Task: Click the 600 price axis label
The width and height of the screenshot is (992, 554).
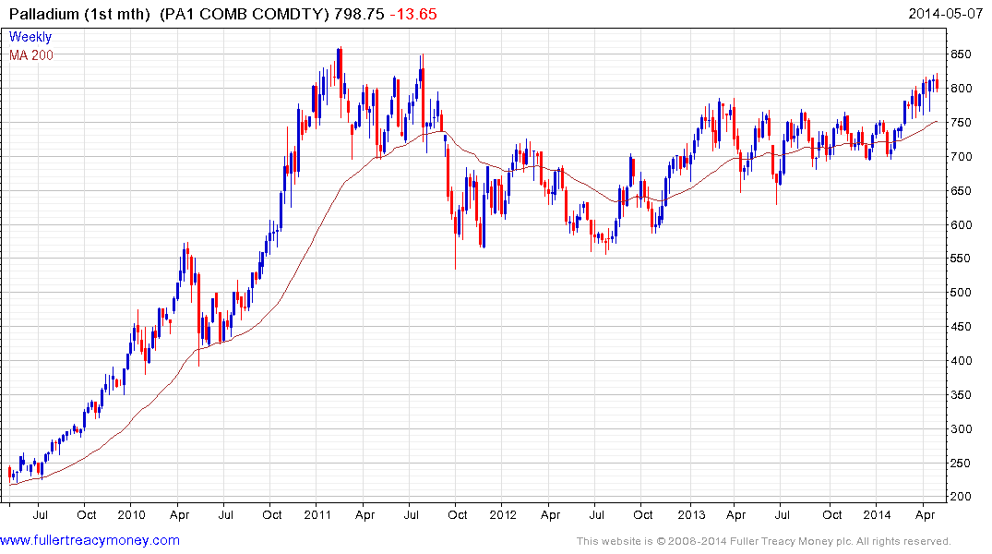Action: [x=961, y=224]
